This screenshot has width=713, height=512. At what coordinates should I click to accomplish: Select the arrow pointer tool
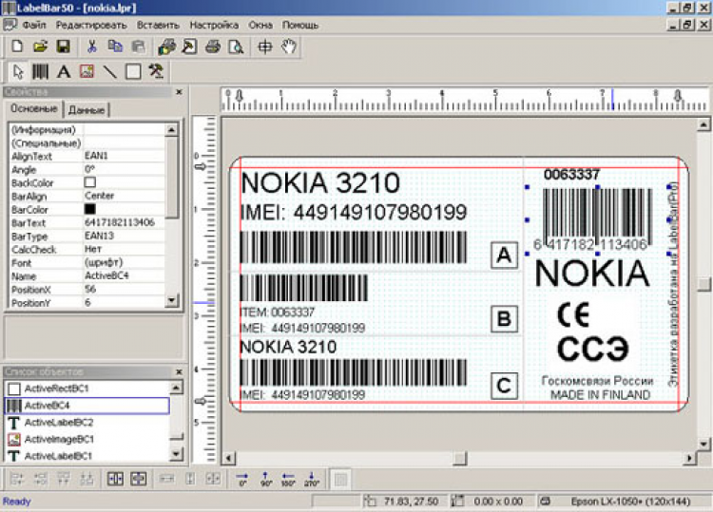[18, 72]
